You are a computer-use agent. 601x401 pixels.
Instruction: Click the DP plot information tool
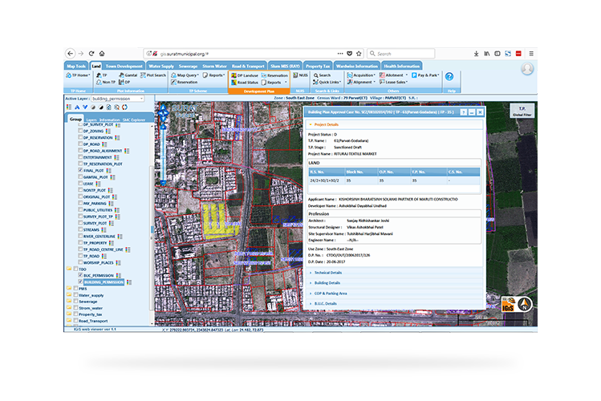tap(124, 82)
